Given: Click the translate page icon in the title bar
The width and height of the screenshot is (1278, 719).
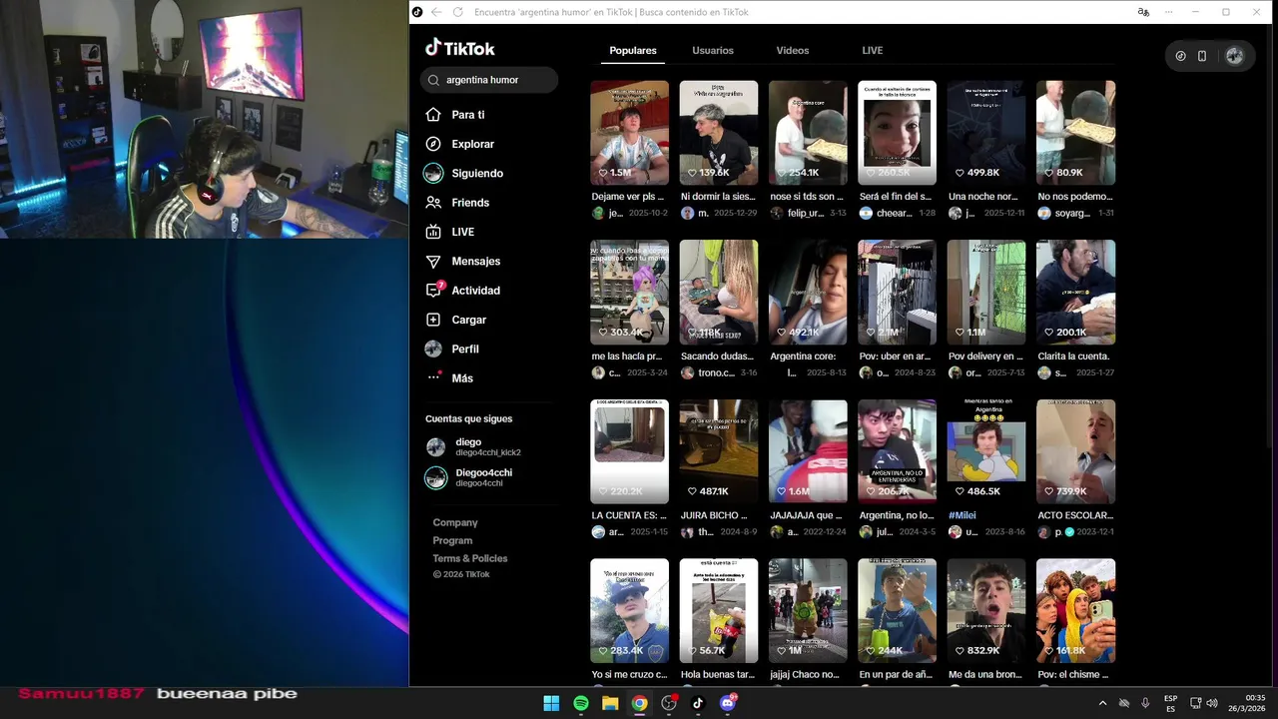Looking at the screenshot, I should click(x=1143, y=12).
